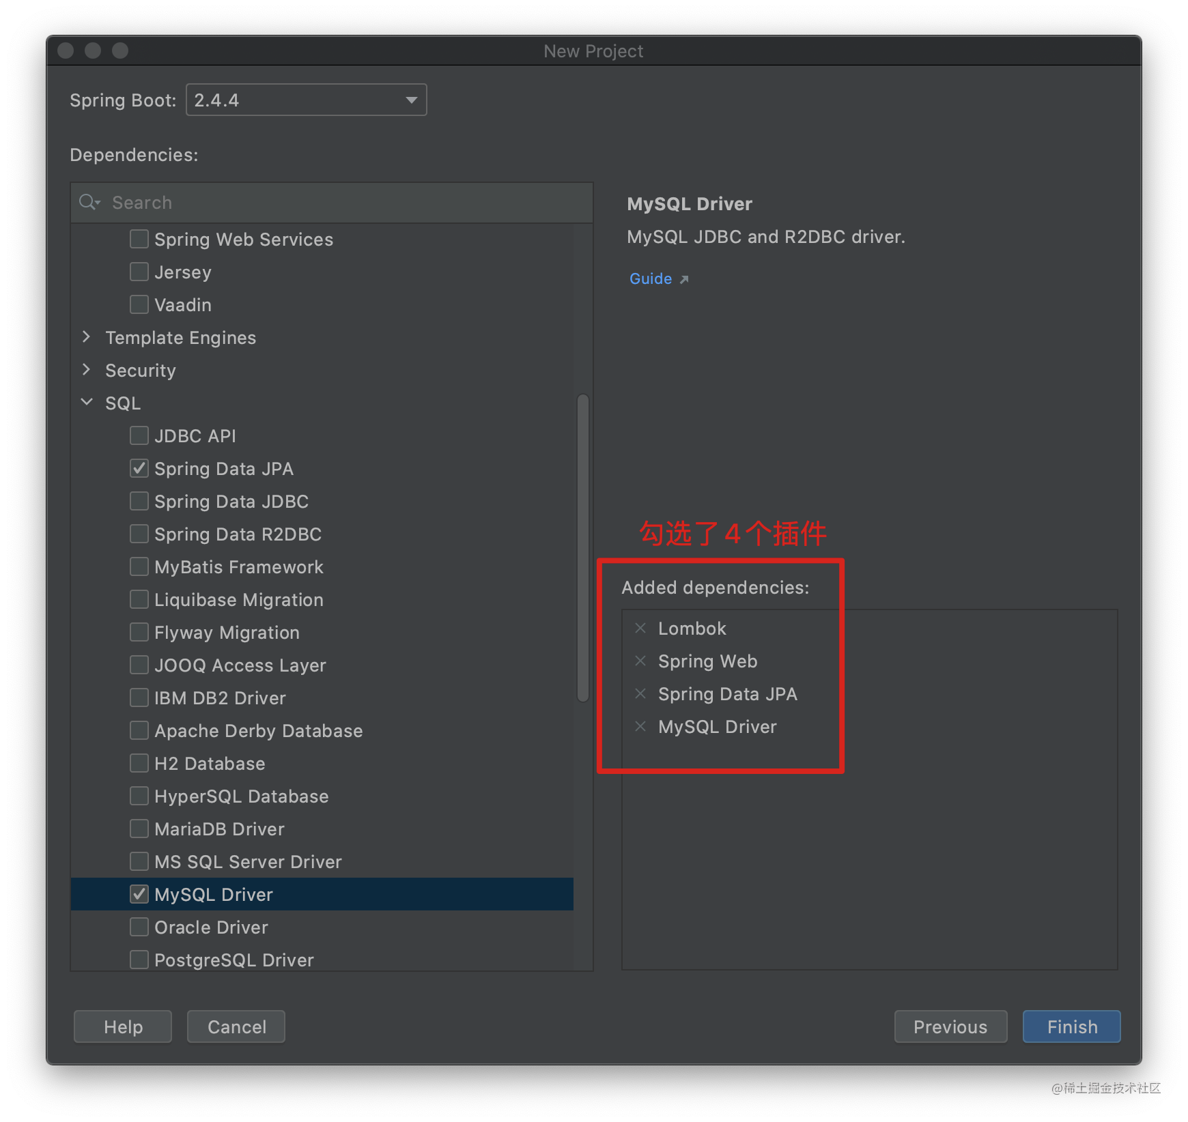Enable H2 Database checkbox
Image resolution: width=1188 pixels, height=1122 pixels.
pyautogui.click(x=139, y=763)
